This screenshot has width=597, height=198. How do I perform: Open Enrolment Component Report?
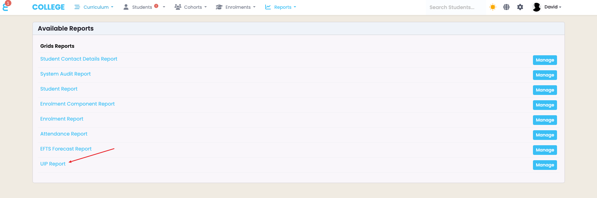(x=77, y=104)
